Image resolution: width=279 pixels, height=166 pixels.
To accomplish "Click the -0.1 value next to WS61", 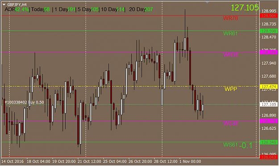I will click(246, 146).
